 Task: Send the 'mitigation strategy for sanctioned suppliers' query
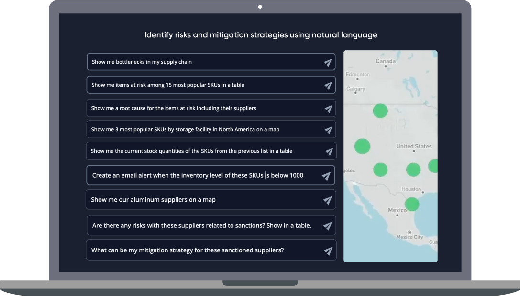point(328,251)
